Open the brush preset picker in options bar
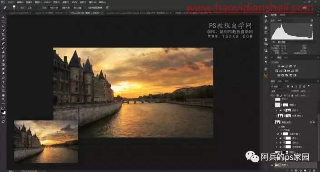The width and height of the screenshot is (320, 172). click(14, 8)
